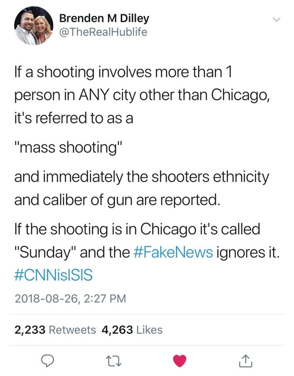The image size is (294, 376).
Task: Tap the "mass shooting" line of the tweet
Action: click(69, 148)
